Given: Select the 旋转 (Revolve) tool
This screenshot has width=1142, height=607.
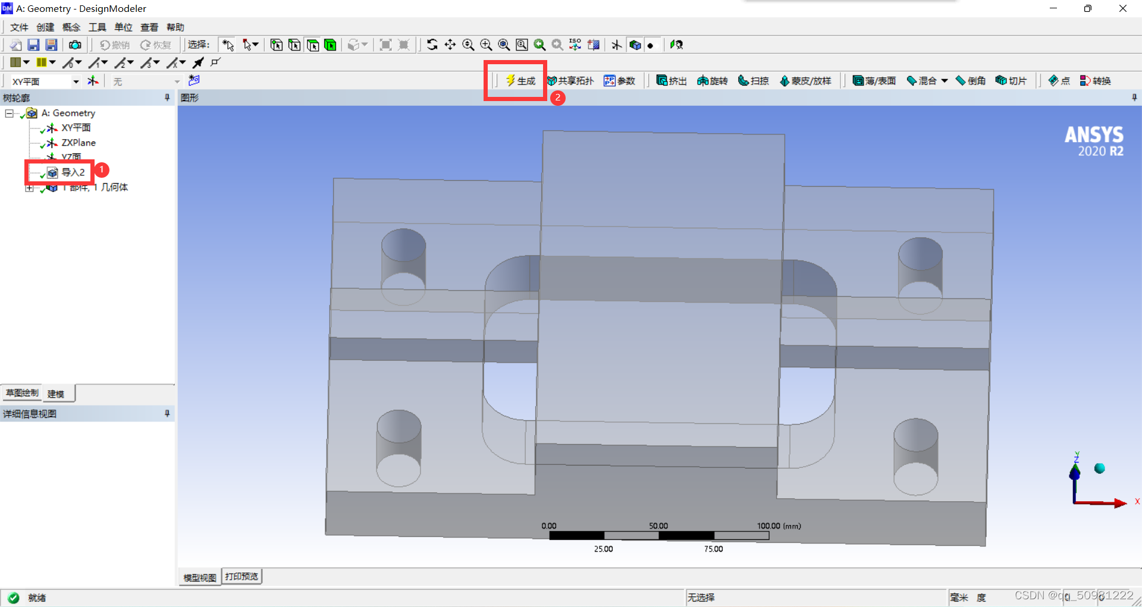Looking at the screenshot, I should click(712, 81).
